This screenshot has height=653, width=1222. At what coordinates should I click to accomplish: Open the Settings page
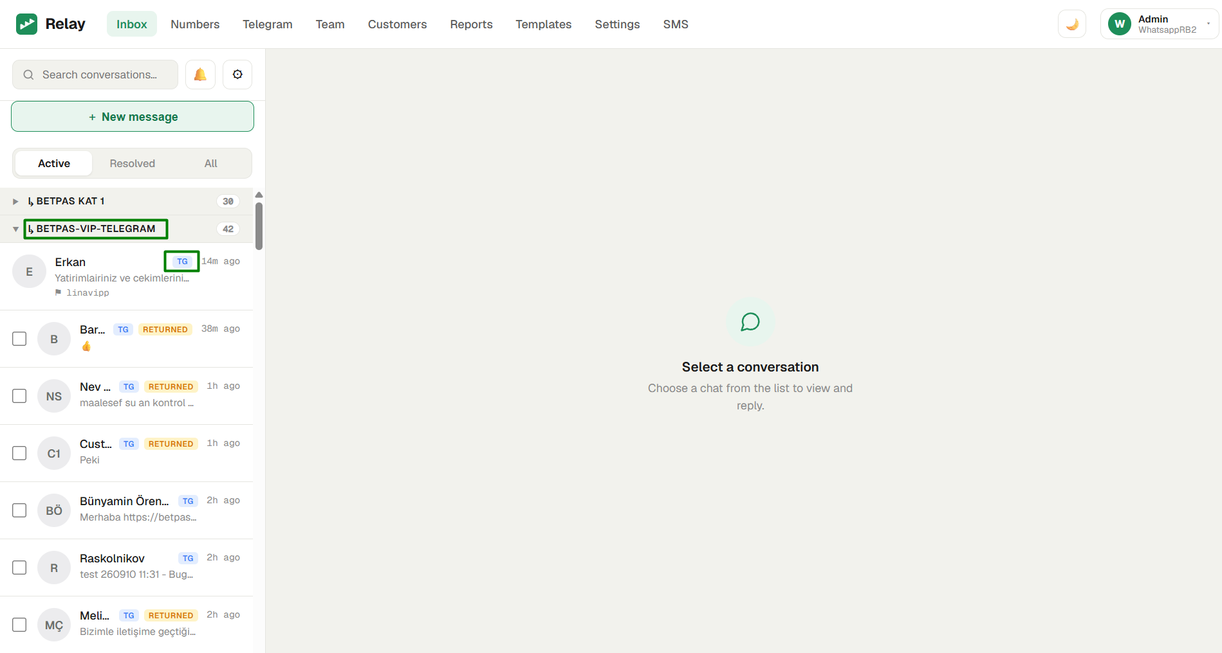point(617,24)
